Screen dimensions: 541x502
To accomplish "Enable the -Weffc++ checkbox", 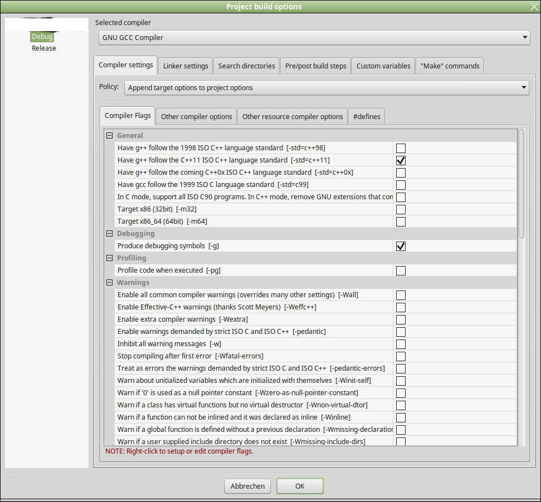I will coord(401,307).
